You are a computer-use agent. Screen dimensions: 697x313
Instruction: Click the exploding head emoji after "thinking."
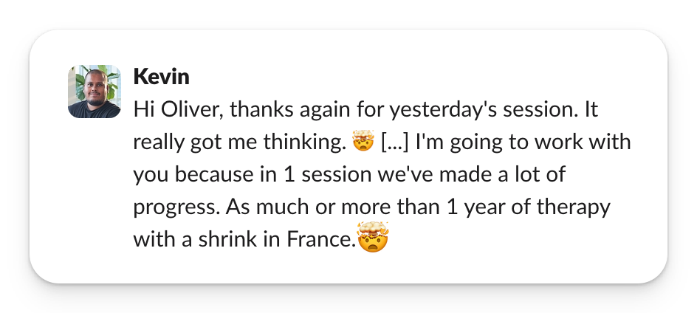pos(363,144)
